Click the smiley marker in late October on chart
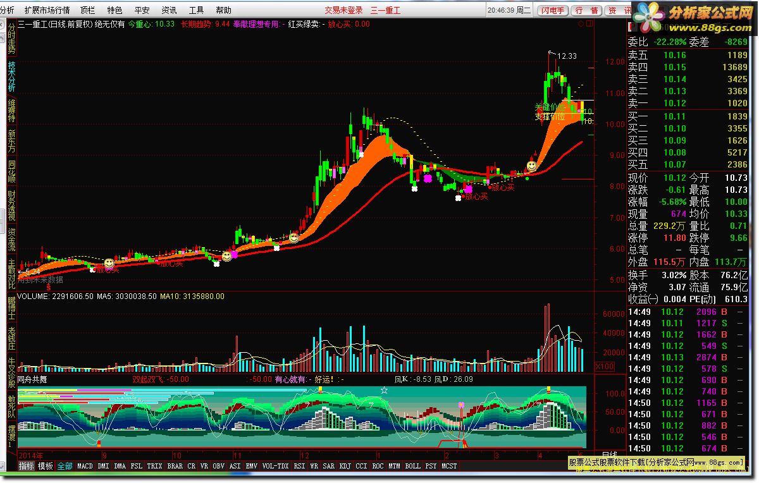The height and width of the screenshot is (483, 759). tap(226, 256)
